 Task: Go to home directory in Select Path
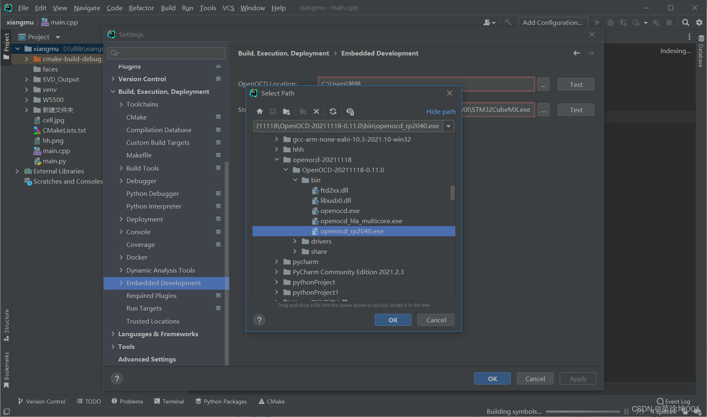coord(260,111)
